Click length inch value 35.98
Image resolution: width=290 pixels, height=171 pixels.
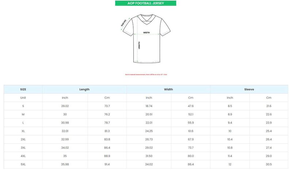click(65, 164)
